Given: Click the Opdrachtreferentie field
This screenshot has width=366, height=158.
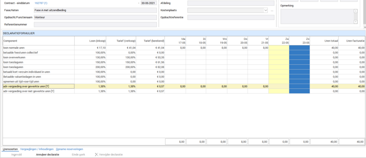Looking at the screenshot, I should click(231, 17).
